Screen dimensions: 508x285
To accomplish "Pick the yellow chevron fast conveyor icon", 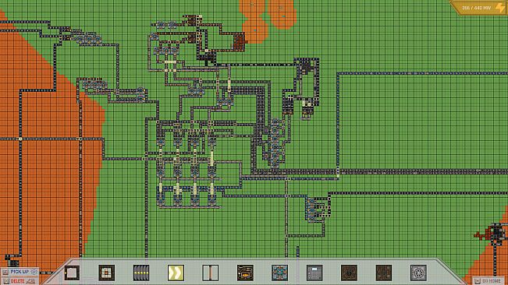I will point(176,273).
